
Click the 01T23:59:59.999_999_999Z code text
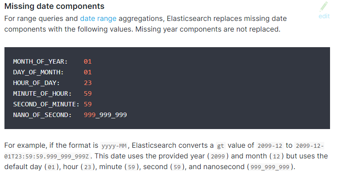click(46, 157)
